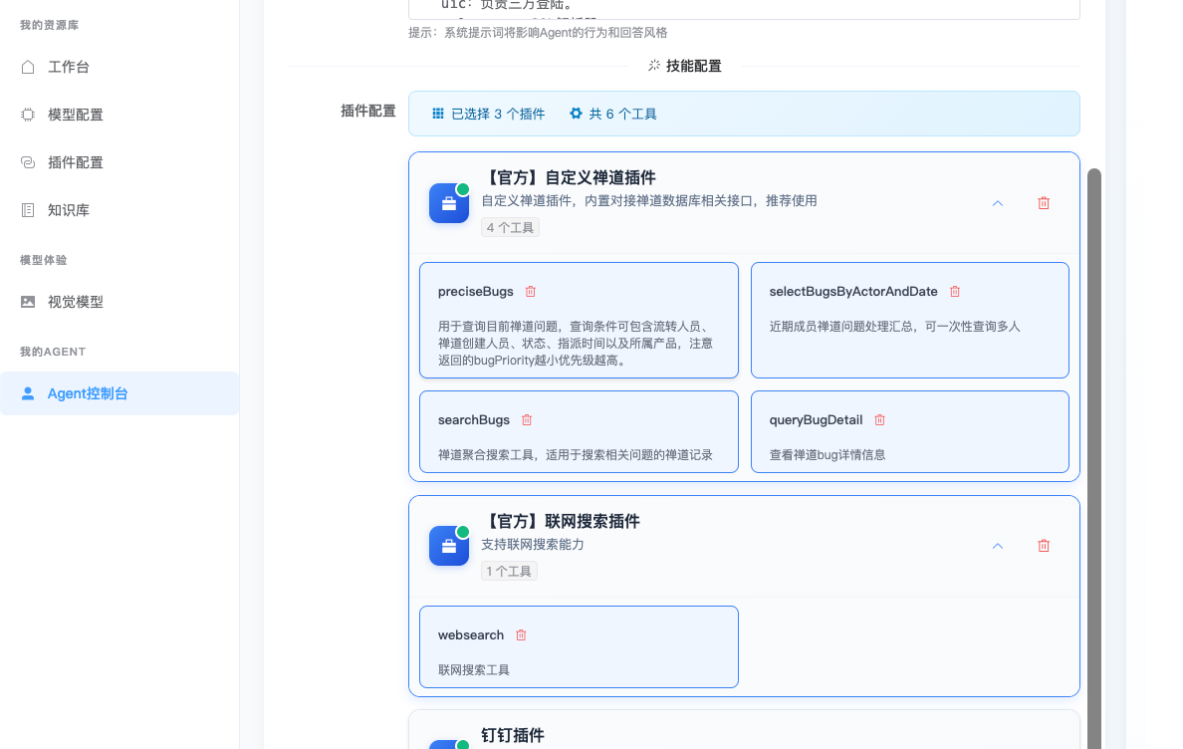
Task: Click the grid icon beside 已选择 3 个插件
Action: pyautogui.click(x=437, y=114)
